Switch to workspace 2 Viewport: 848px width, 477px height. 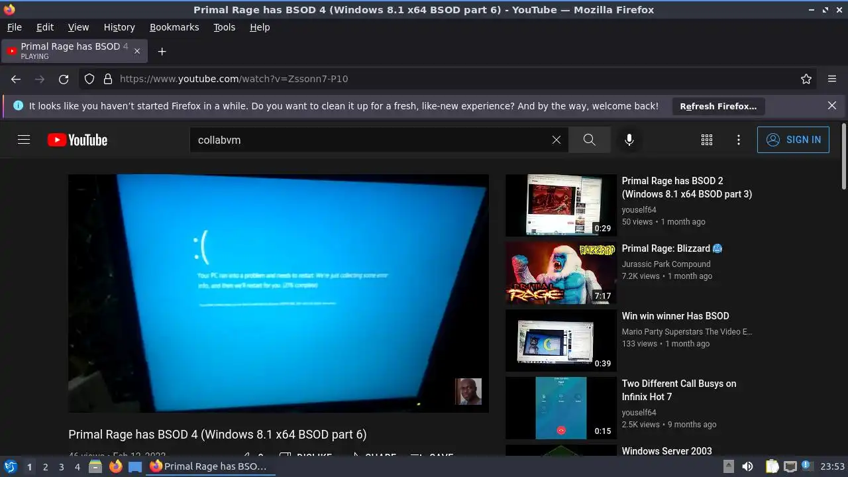coord(45,466)
